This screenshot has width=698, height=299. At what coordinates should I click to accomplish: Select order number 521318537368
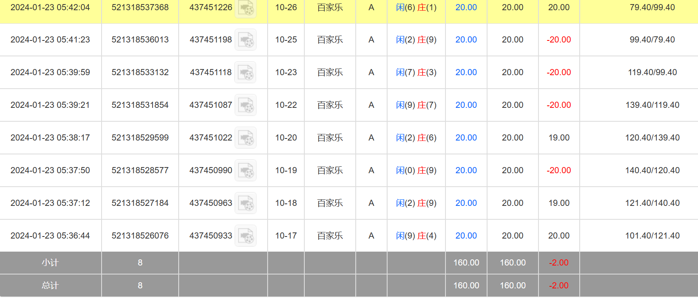coord(140,7)
